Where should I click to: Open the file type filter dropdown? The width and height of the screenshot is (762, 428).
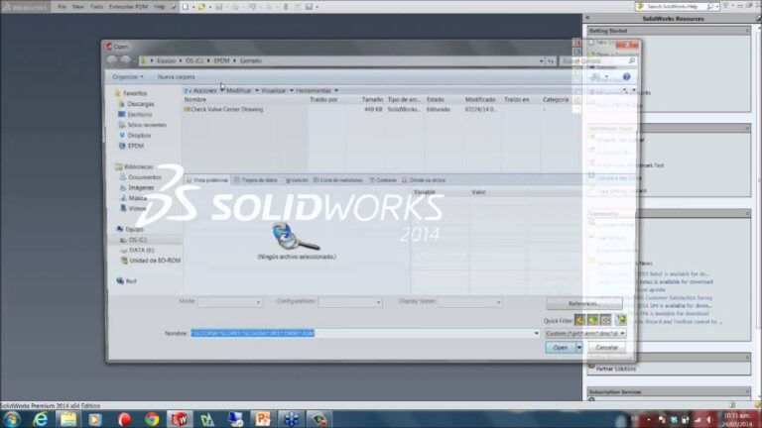pos(585,334)
